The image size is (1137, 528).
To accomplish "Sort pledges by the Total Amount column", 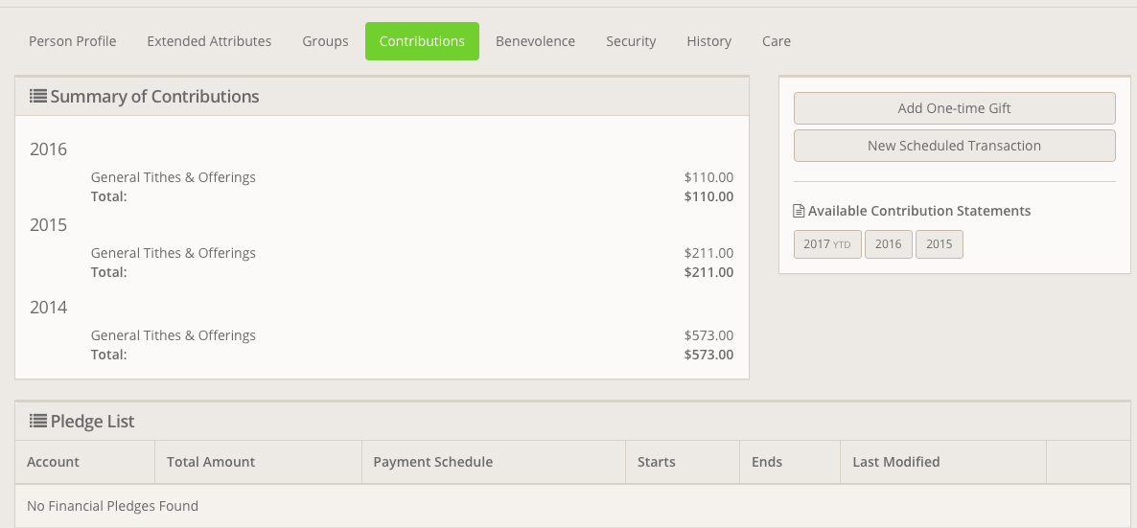I will (x=211, y=462).
